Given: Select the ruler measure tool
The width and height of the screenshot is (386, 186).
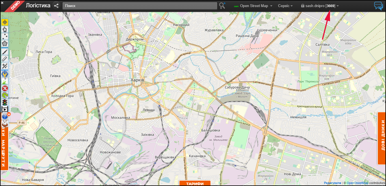Looking at the screenshot, I should [x=5, y=59].
